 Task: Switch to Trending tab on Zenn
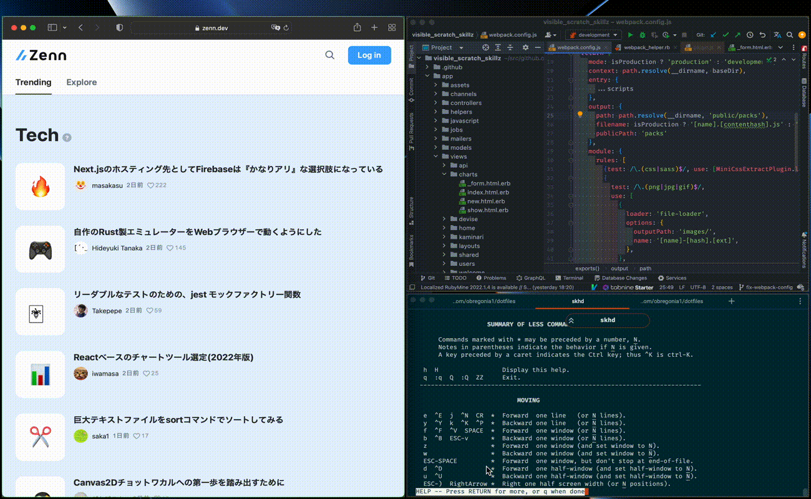click(x=34, y=82)
